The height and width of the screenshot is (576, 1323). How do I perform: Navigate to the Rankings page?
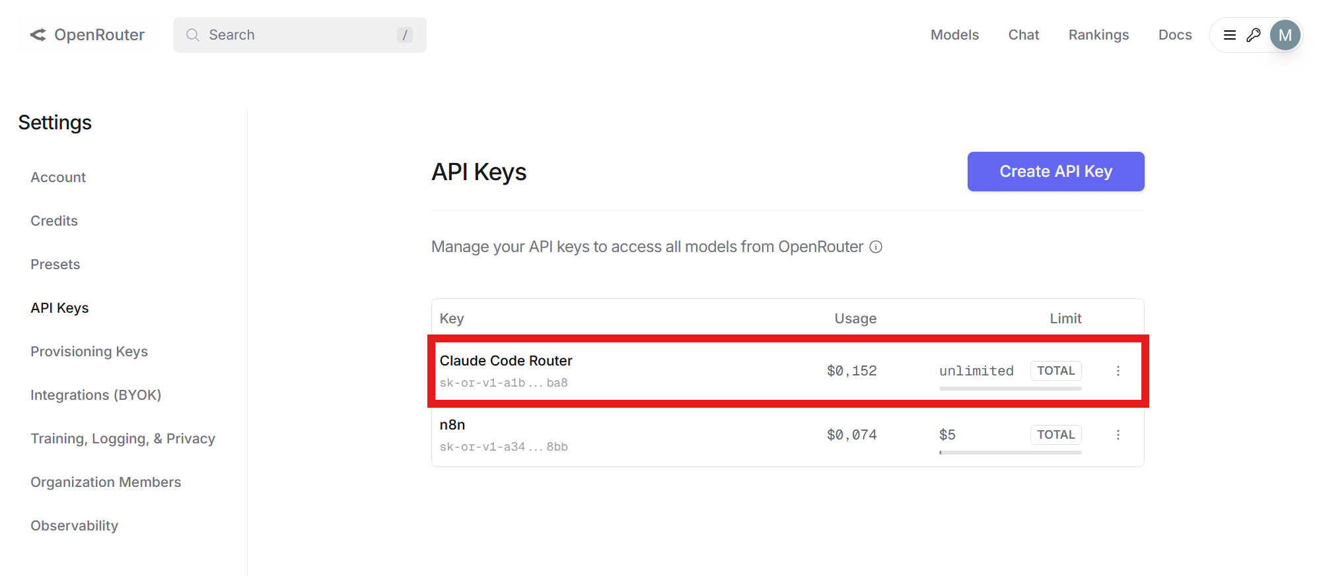point(1098,35)
